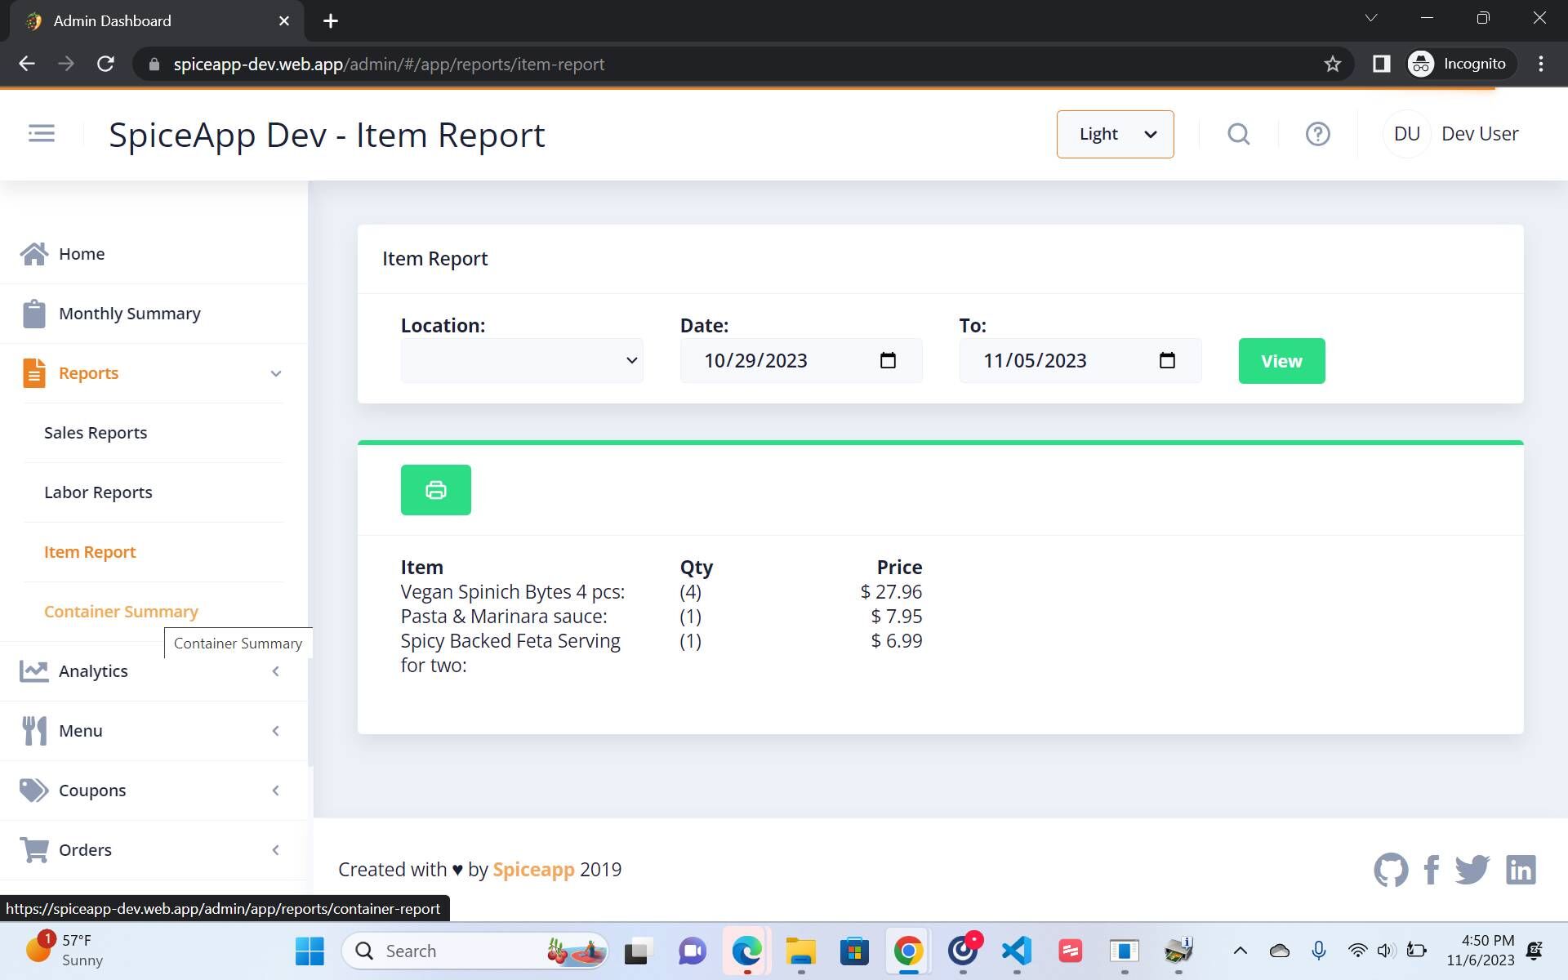Screen dimensions: 1568x980
Task: Collapse the Reports sidebar section
Action: (275, 373)
